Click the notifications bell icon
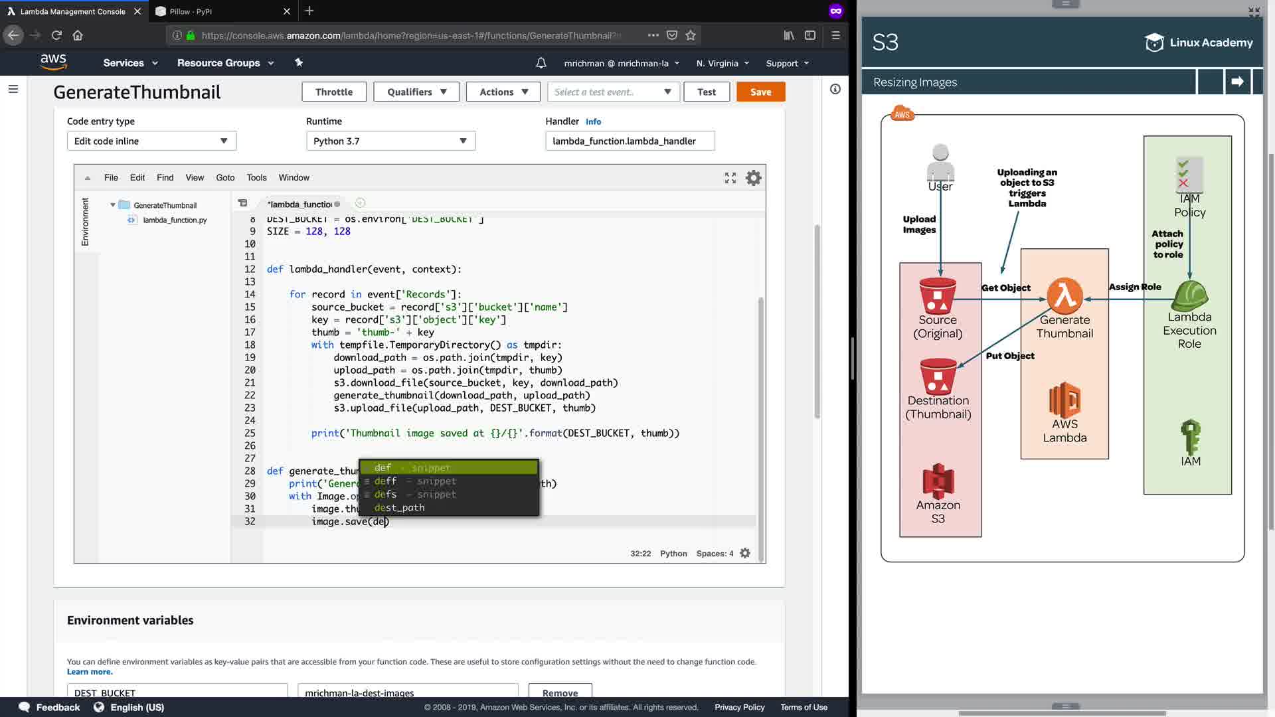 coord(541,63)
